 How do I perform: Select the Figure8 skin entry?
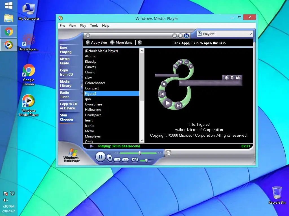(x=112, y=93)
